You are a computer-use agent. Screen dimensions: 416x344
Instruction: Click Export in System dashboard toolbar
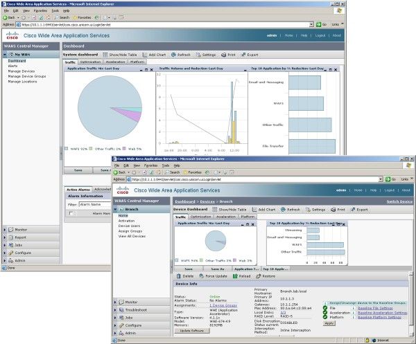tap(250, 55)
